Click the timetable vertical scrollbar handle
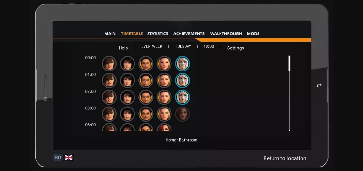Image resolution: width=363 pixels, height=171 pixels. pyautogui.click(x=289, y=63)
